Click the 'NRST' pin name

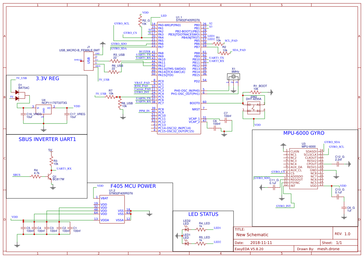[196, 109]
